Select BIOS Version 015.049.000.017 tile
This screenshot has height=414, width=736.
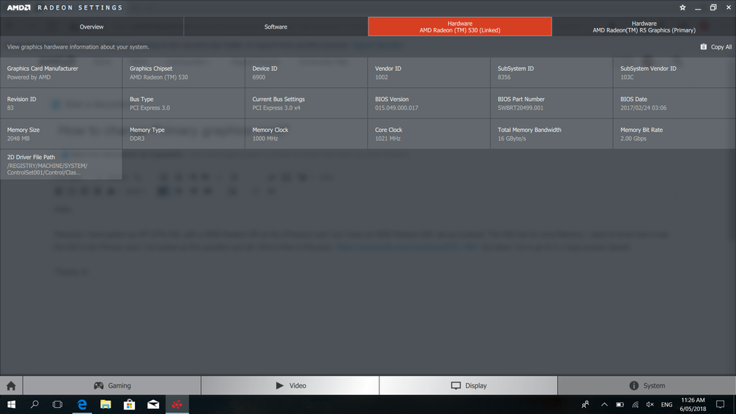(429, 103)
